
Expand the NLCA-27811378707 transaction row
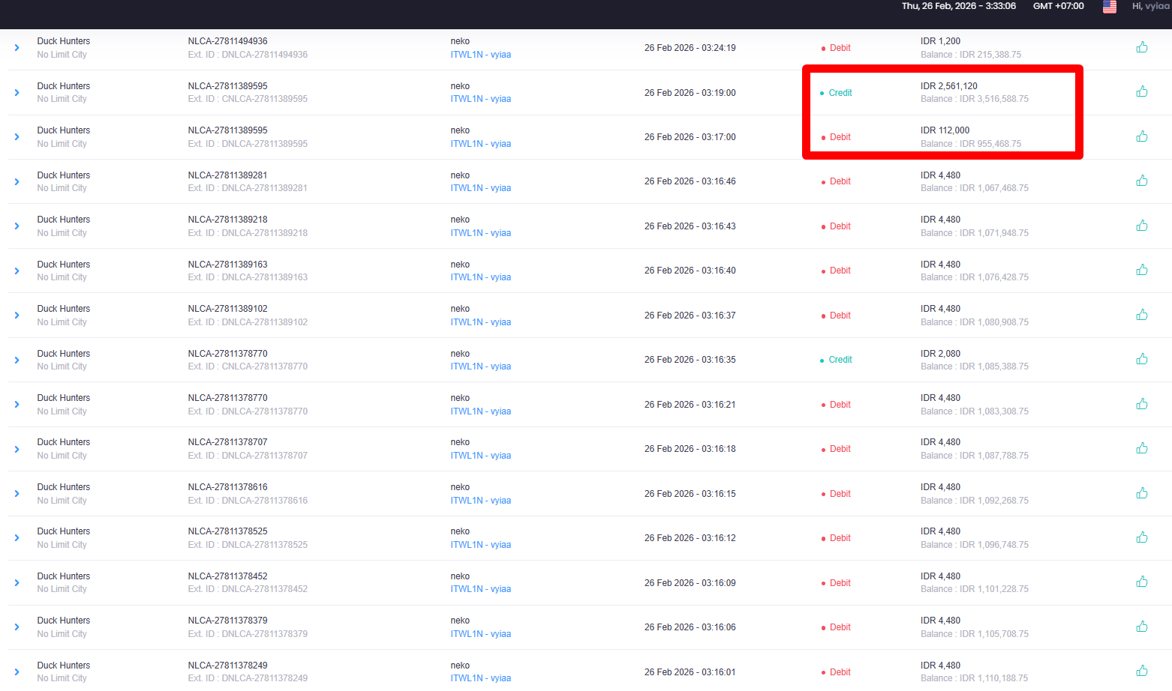(x=17, y=449)
